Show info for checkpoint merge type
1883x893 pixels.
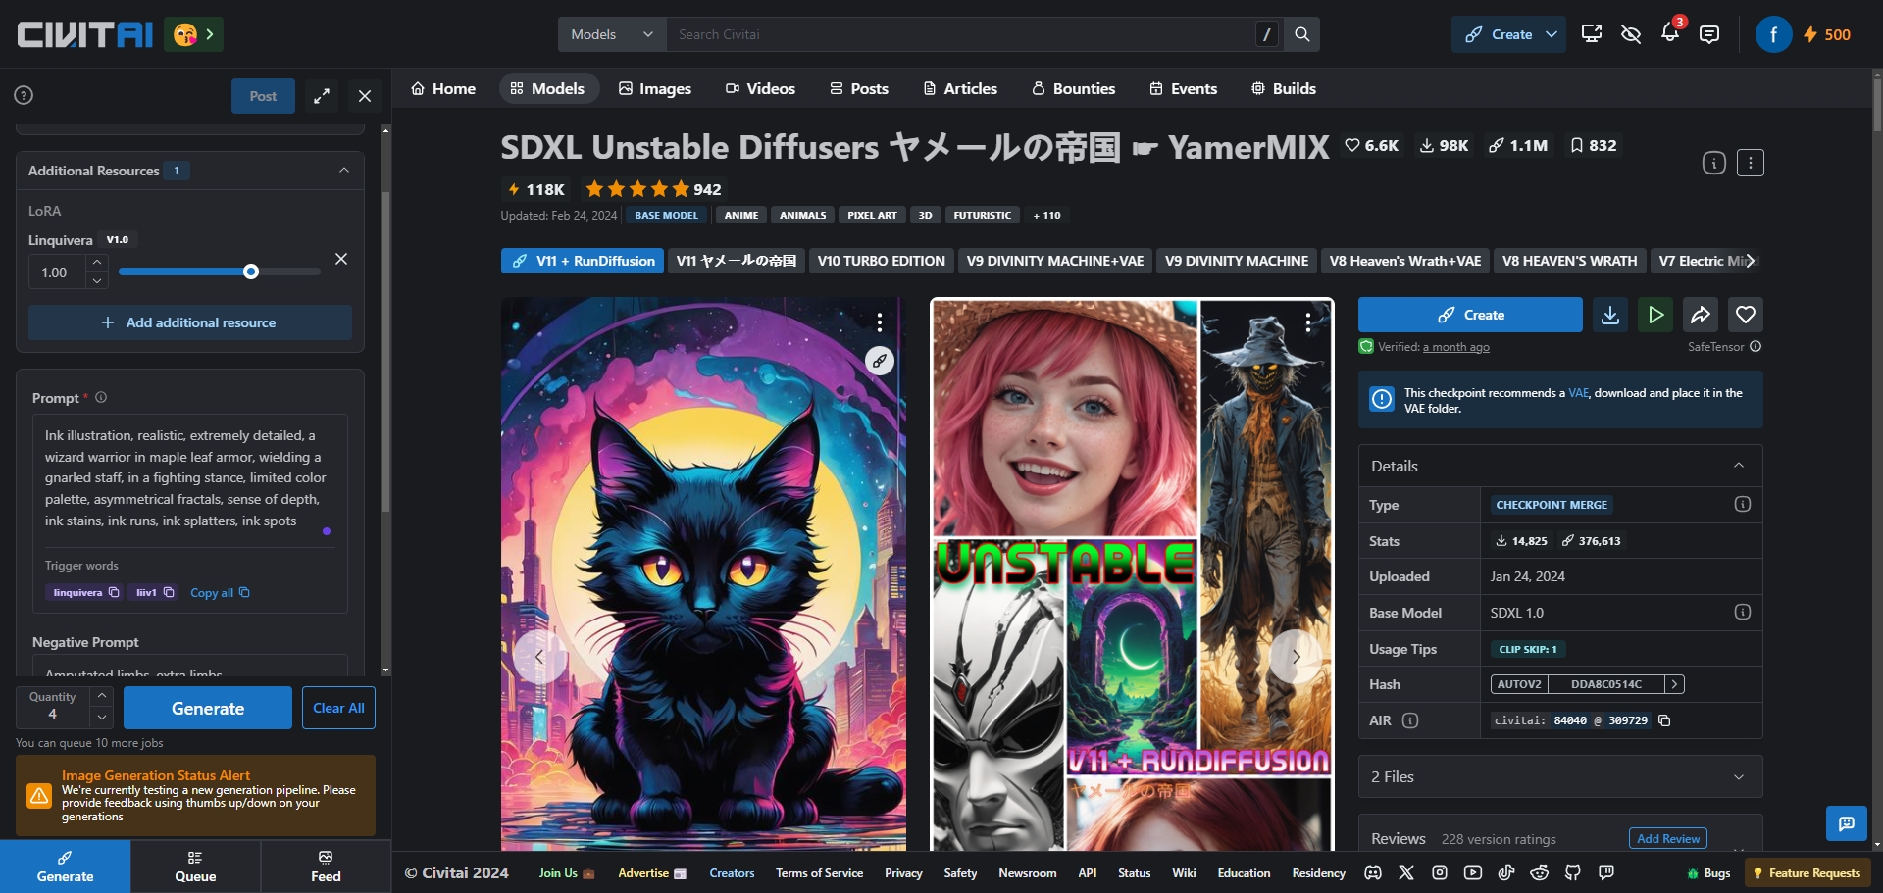click(x=1743, y=504)
